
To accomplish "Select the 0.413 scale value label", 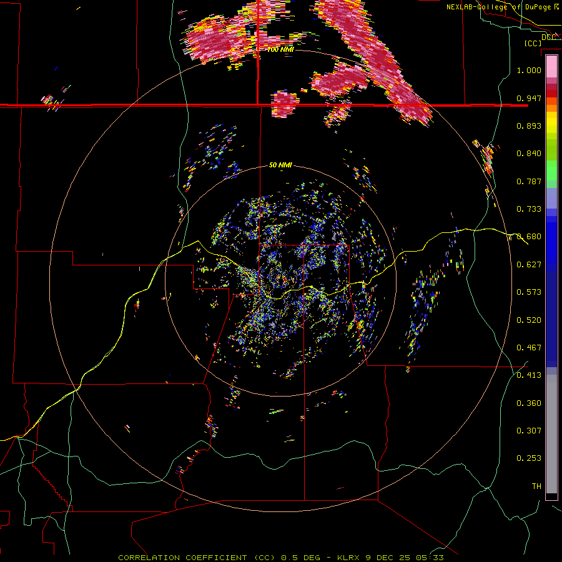I will [x=529, y=375].
